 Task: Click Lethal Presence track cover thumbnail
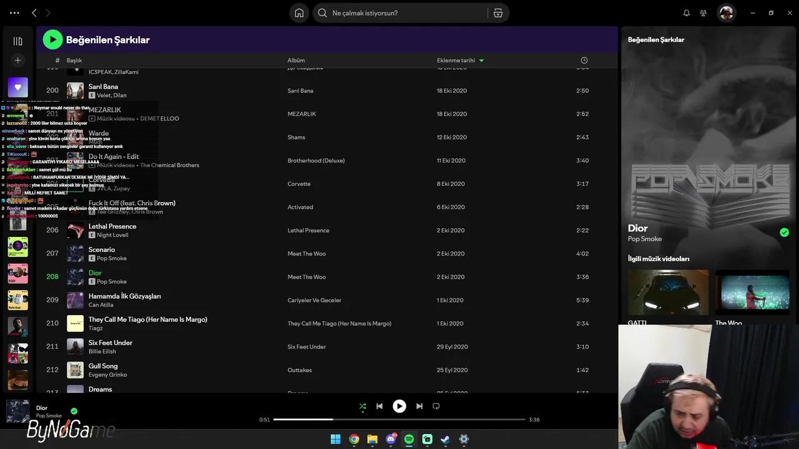click(x=75, y=230)
